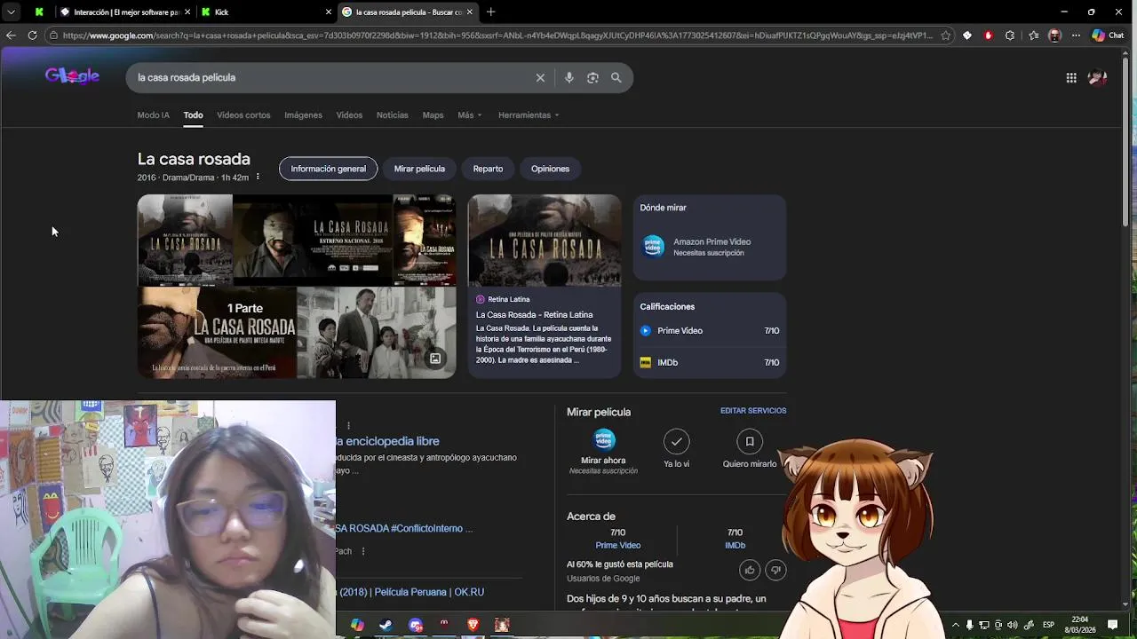Screen dimensions: 1137x639
Task: Reload the page
Action: coord(32,35)
